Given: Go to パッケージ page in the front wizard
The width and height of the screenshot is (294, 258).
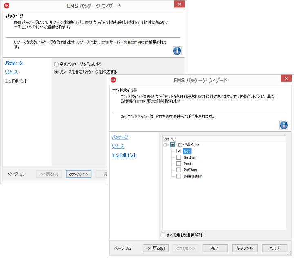Looking at the screenshot, I should point(120,137).
